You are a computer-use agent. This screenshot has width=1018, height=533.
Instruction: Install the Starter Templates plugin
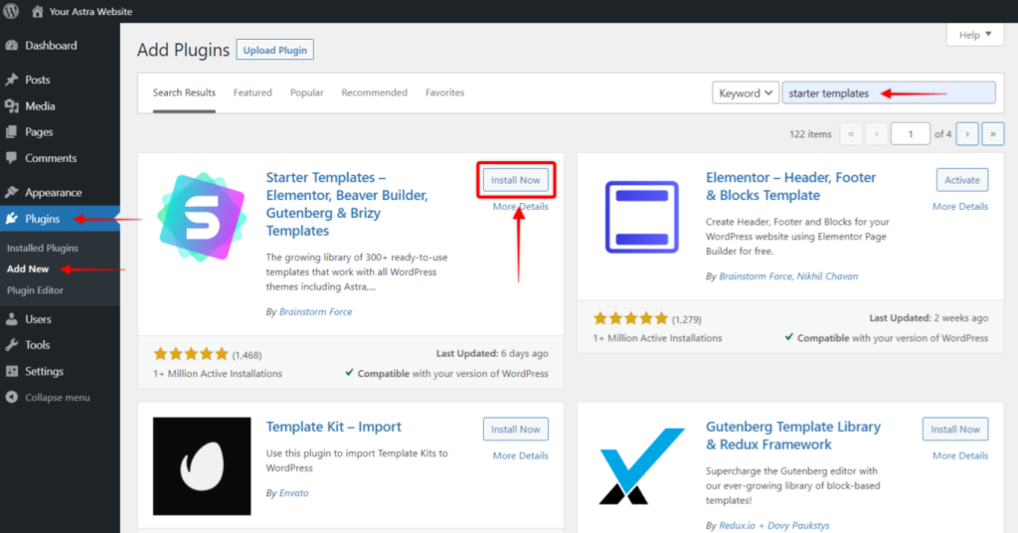(x=515, y=180)
